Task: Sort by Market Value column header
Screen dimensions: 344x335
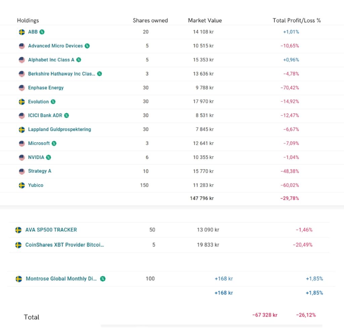Action: (x=205, y=20)
